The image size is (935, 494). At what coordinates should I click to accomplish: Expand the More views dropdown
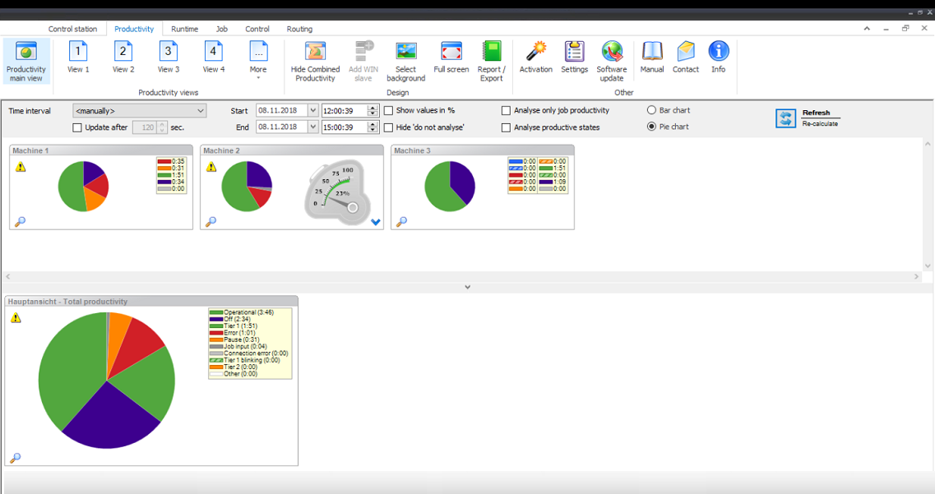[x=258, y=60]
